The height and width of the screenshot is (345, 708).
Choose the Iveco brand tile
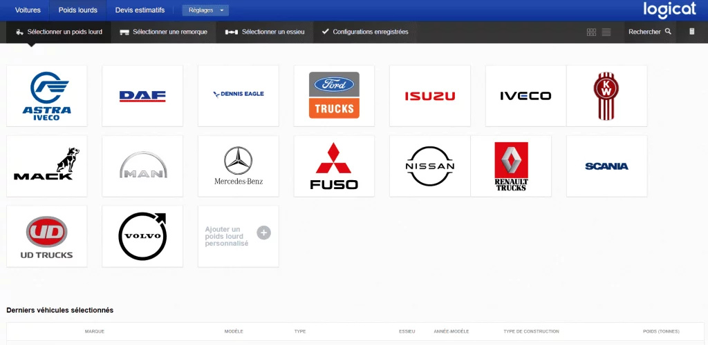coord(525,96)
